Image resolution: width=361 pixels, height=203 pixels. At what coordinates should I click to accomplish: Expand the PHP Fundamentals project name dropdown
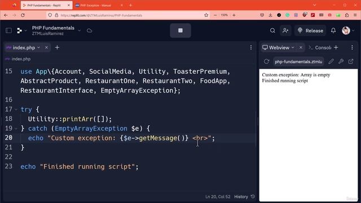pos(79,30)
